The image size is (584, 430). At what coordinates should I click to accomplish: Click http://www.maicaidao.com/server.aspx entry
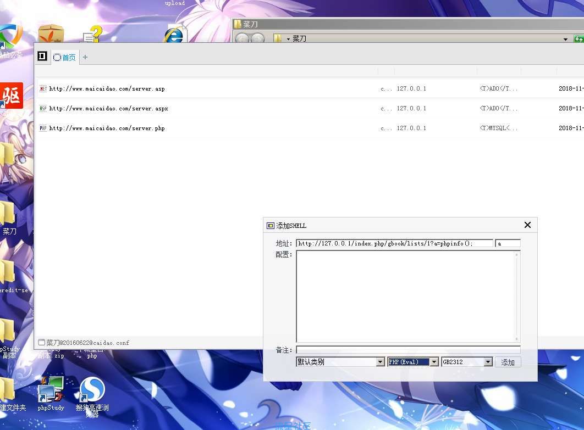(109, 109)
